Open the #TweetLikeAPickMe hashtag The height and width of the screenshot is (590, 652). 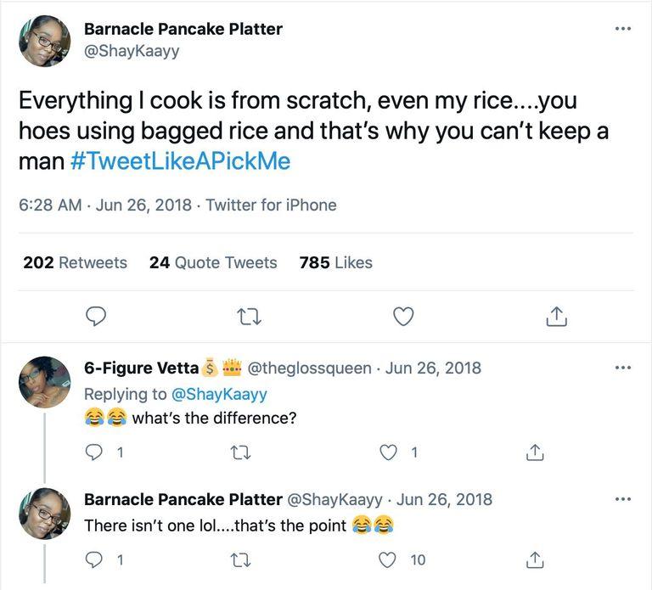coord(180,161)
